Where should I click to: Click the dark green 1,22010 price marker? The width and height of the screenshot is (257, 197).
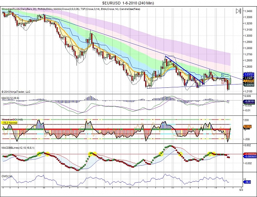tap(249, 85)
